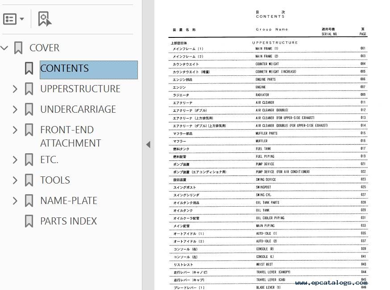The width and height of the screenshot is (390, 290).
Task: Click the MAIN FRAME (2) entry
Action: point(267,57)
